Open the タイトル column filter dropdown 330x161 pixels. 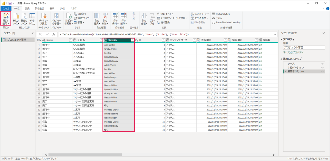click(x=101, y=40)
